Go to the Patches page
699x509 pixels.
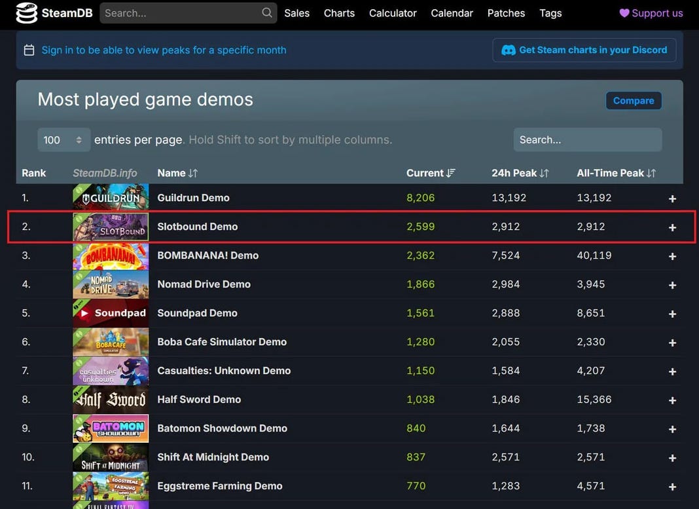pos(506,13)
